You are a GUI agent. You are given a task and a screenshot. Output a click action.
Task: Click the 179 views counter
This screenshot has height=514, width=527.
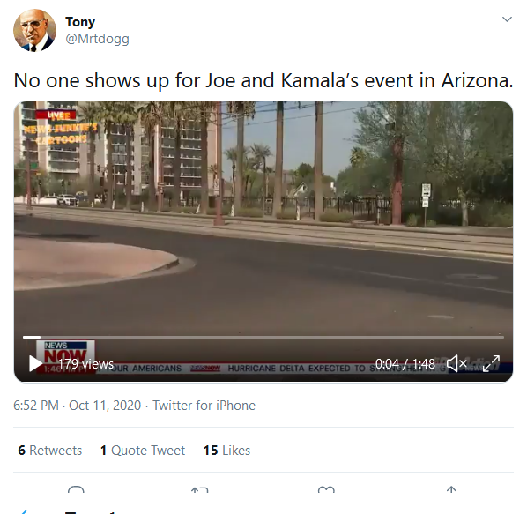pyautogui.click(x=85, y=364)
